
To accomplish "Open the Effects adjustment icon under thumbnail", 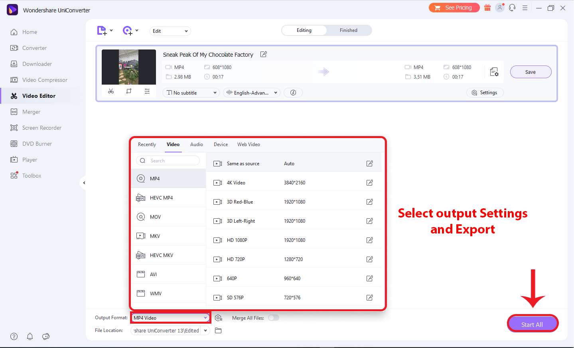I will pyautogui.click(x=147, y=91).
